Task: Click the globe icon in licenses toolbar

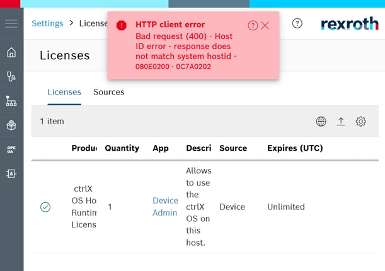Action: coord(321,122)
